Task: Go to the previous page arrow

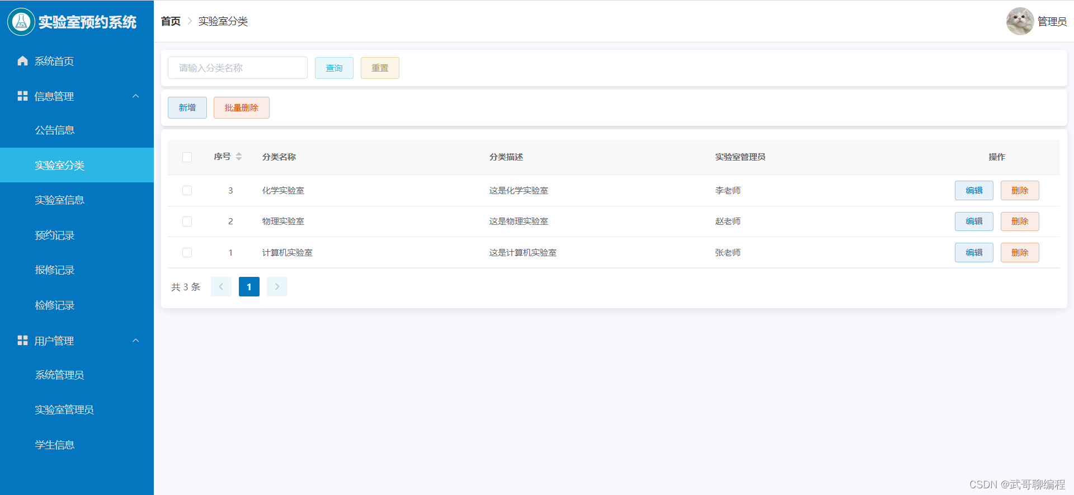Action: [221, 287]
